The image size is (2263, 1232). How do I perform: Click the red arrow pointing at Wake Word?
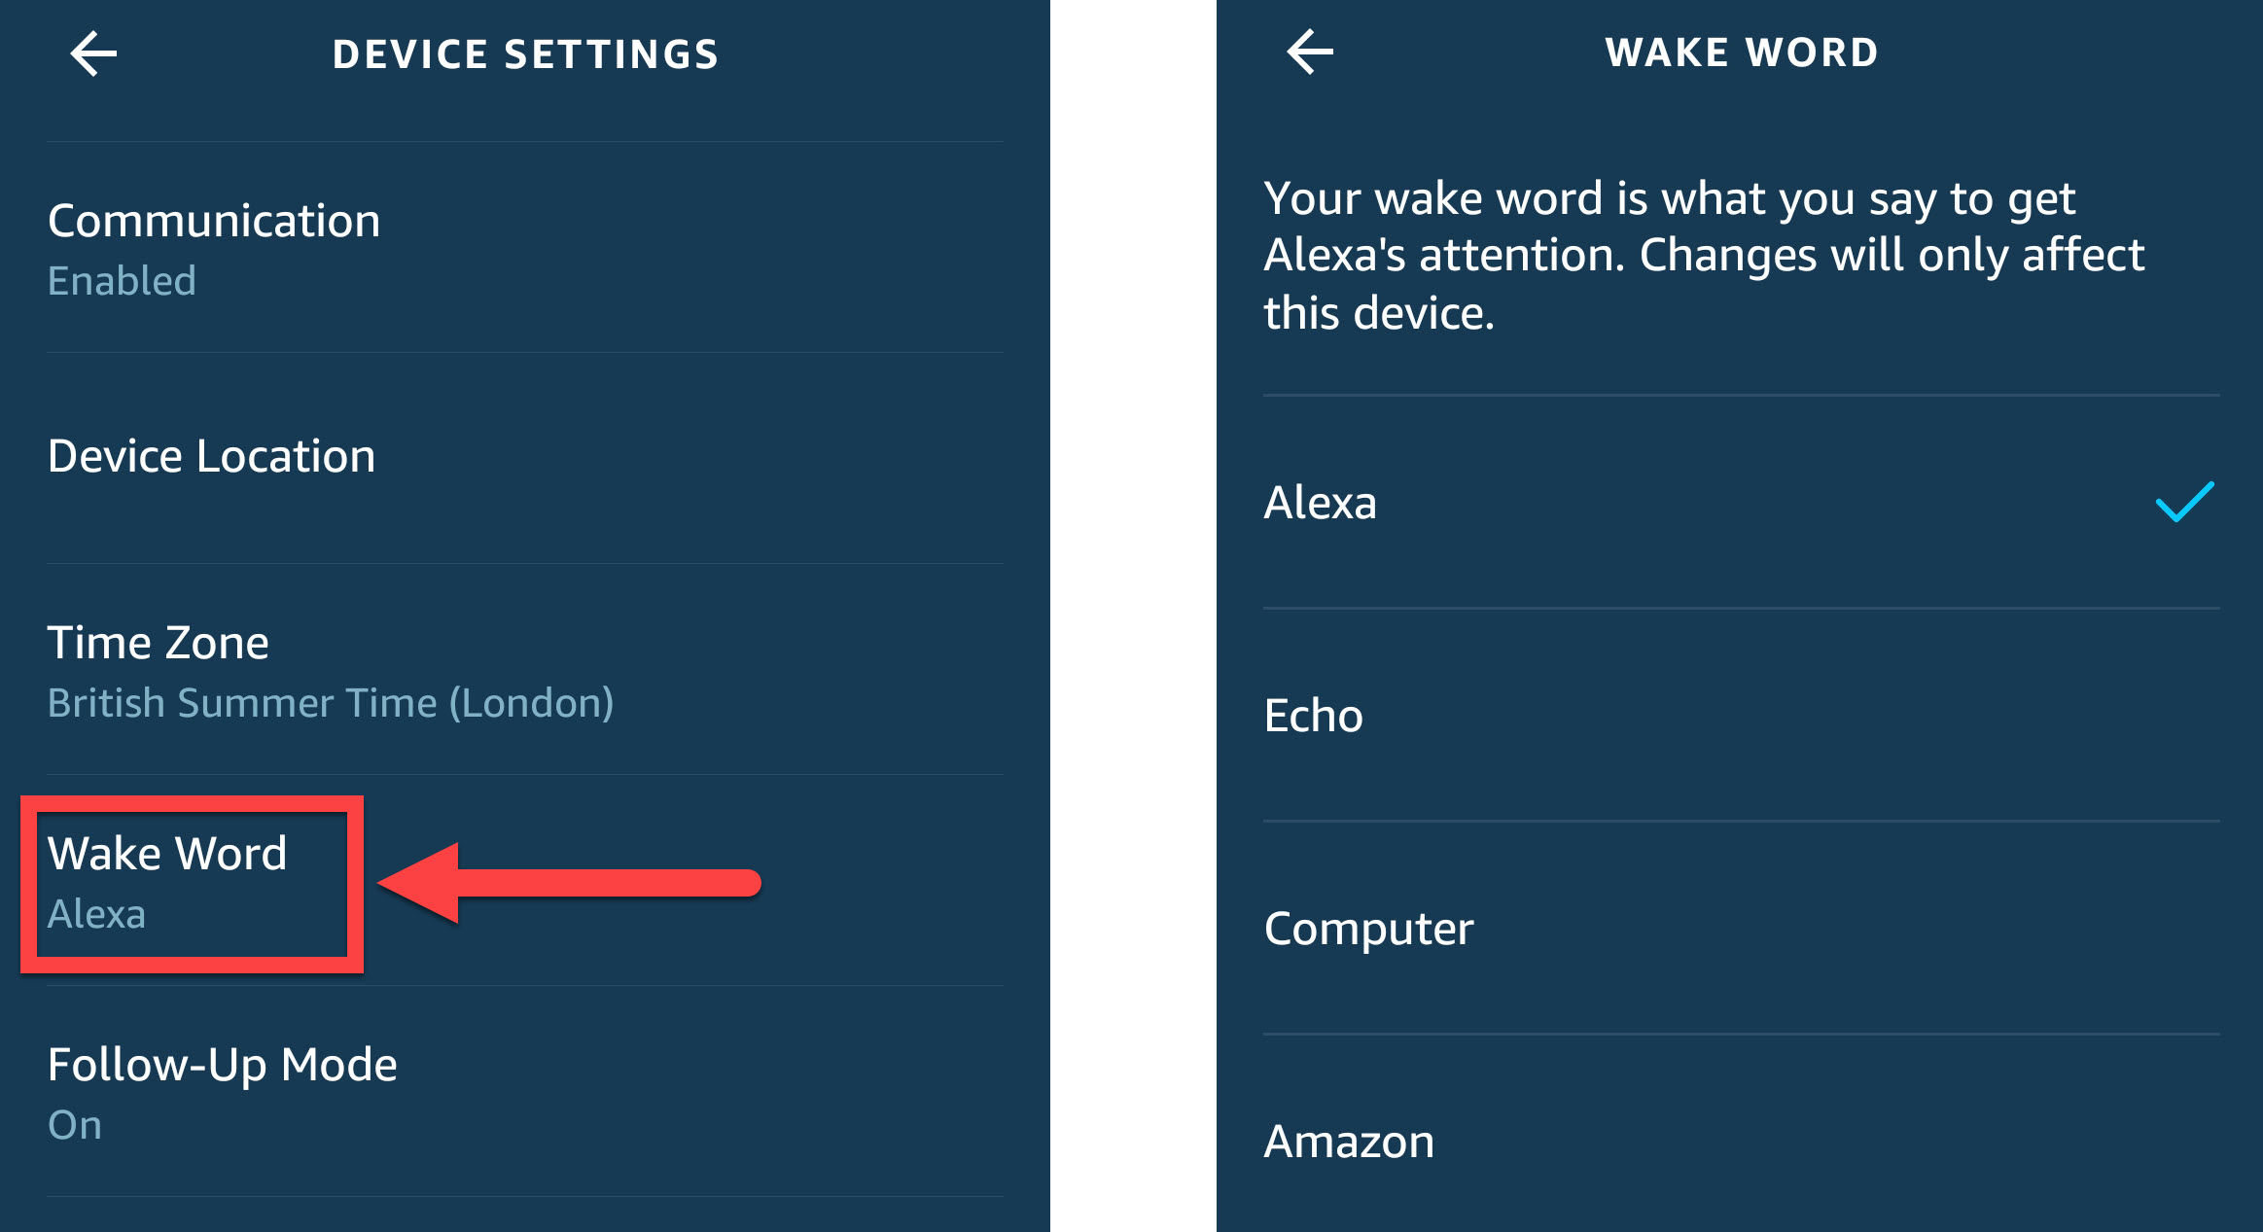tap(569, 883)
